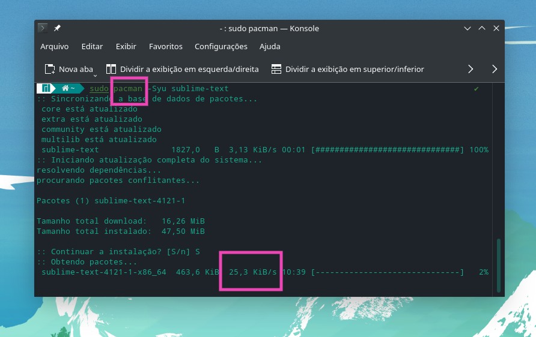Click the -Syu flag in the command
Screen dimensions: 536x337
coord(157,89)
